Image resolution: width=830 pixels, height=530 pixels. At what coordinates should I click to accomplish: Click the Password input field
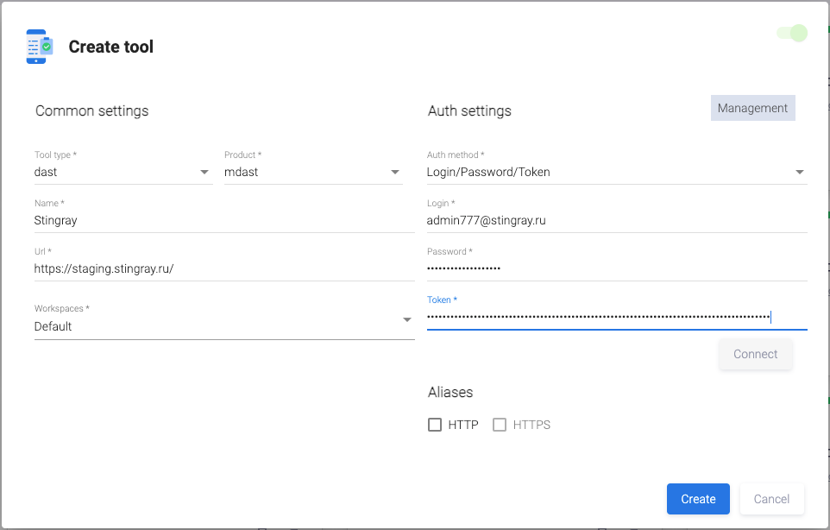pos(616,268)
